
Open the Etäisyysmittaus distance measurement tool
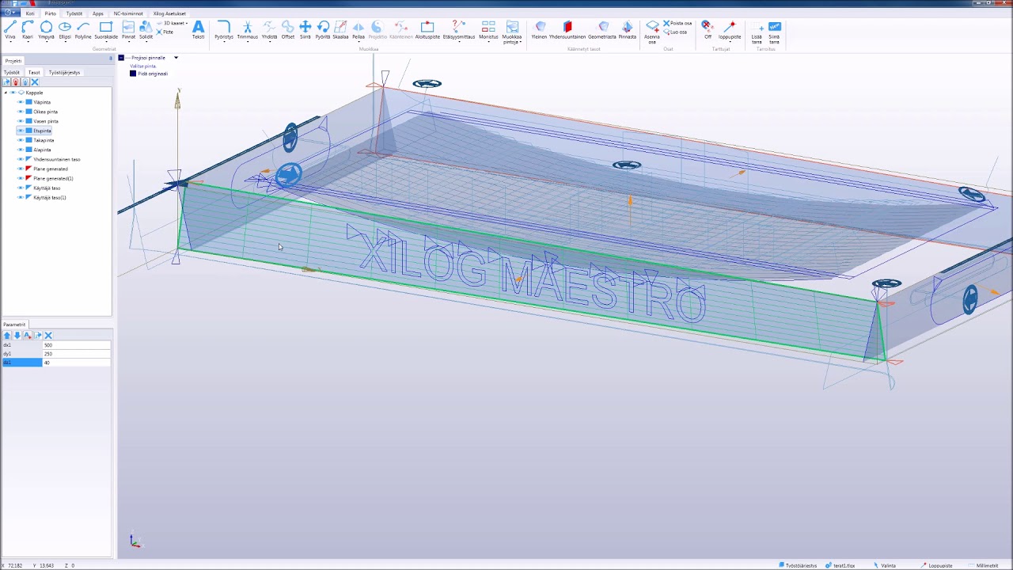pyautogui.click(x=459, y=30)
